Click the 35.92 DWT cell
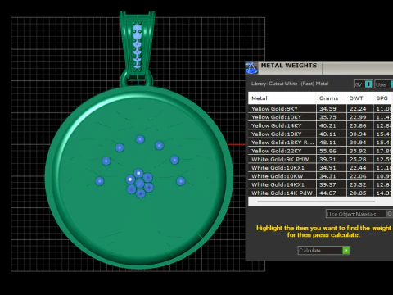This screenshot has width=393, height=295. point(359,151)
